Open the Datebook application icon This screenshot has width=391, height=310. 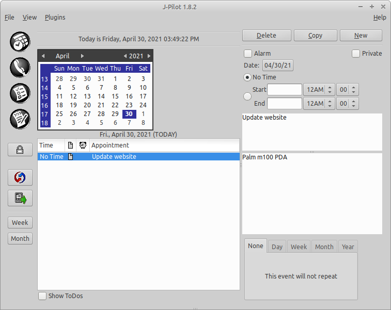(x=20, y=42)
